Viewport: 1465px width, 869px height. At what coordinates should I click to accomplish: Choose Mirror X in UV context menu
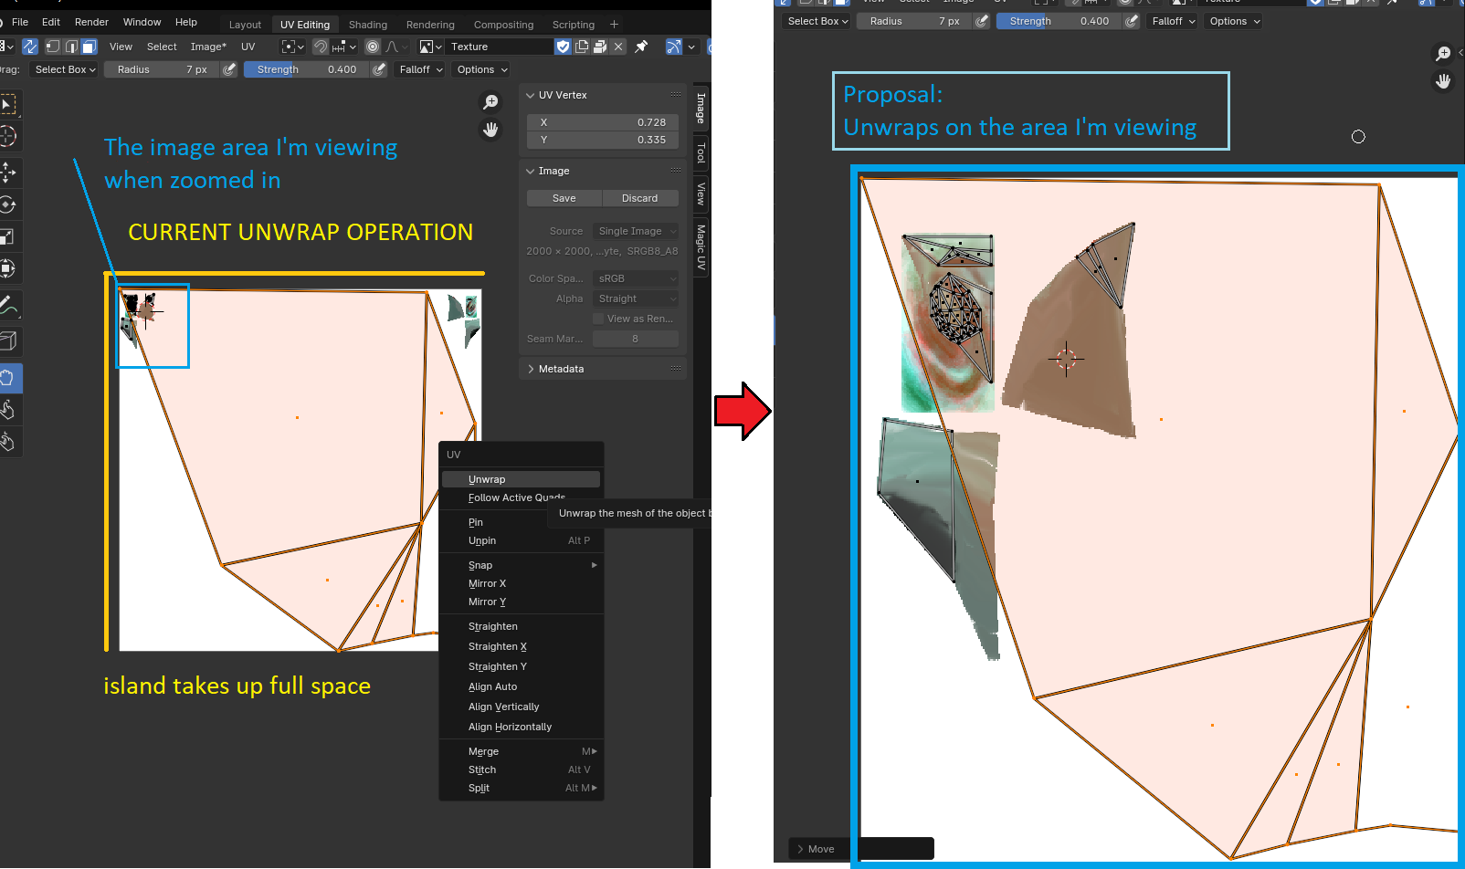(x=521, y=583)
